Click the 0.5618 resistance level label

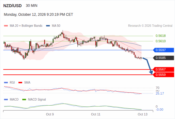tap(160, 36)
